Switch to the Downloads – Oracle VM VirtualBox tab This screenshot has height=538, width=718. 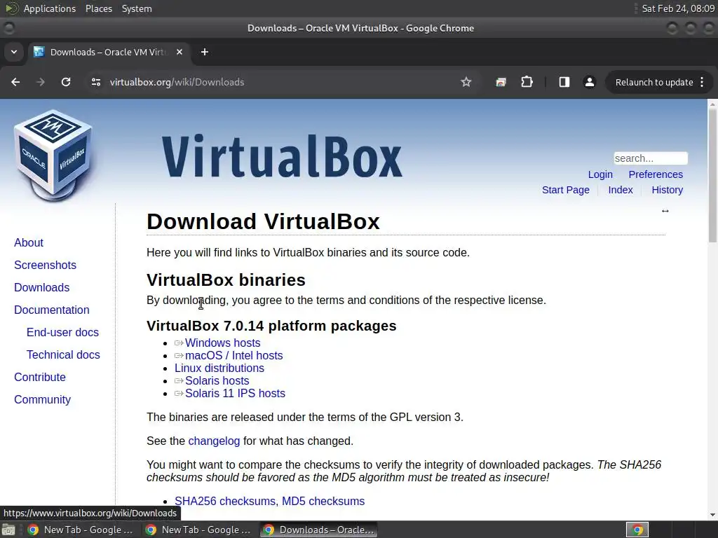click(109, 52)
